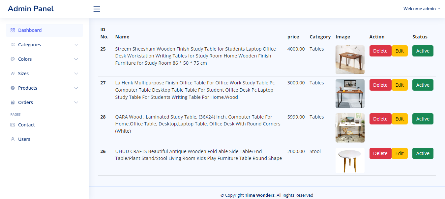
Task: Toggle Active status for product 26
Action: [x=423, y=153]
